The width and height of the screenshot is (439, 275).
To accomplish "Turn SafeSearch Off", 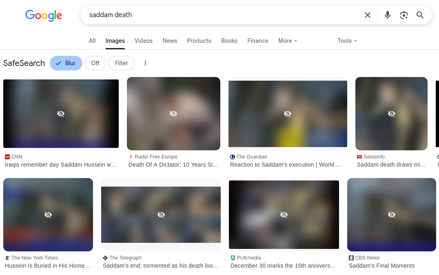I will 95,63.
